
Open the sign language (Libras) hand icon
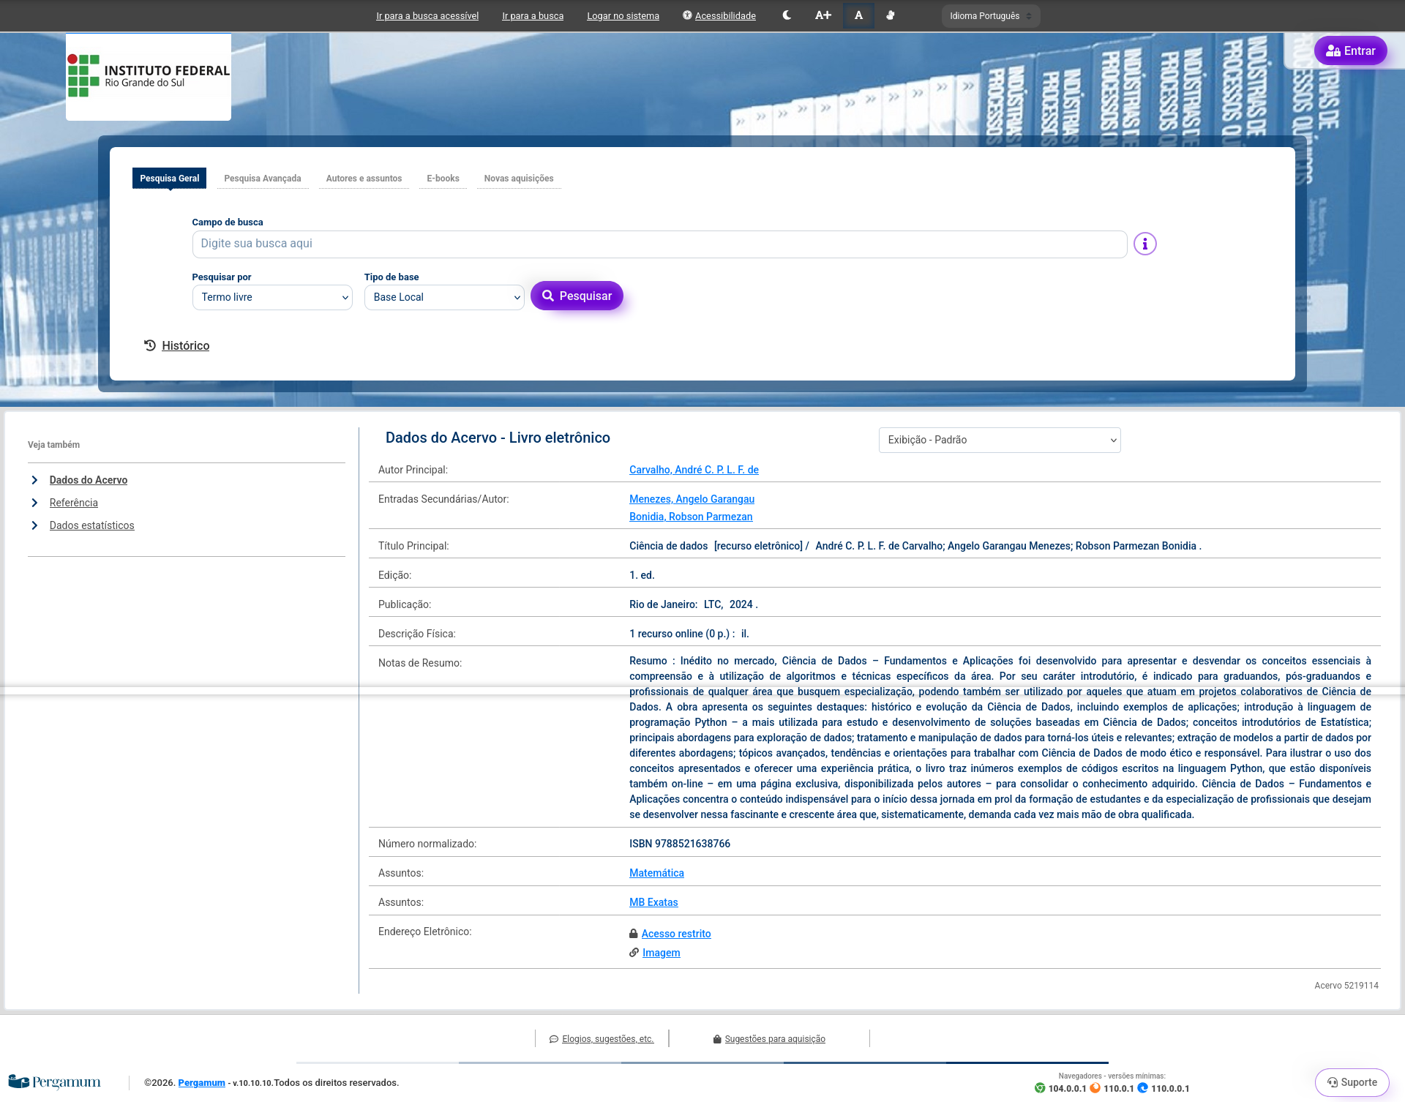(891, 15)
